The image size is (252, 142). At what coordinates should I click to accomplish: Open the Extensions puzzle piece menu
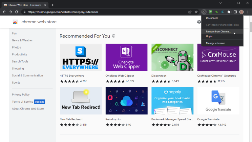(229, 12)
